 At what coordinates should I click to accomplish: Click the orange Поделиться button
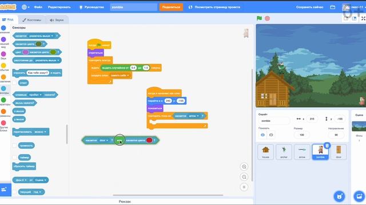pos(171,7)
